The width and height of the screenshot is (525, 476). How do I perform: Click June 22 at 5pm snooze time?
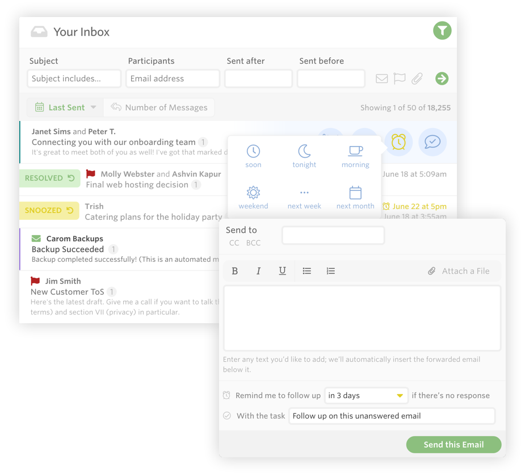coord(414,206)
